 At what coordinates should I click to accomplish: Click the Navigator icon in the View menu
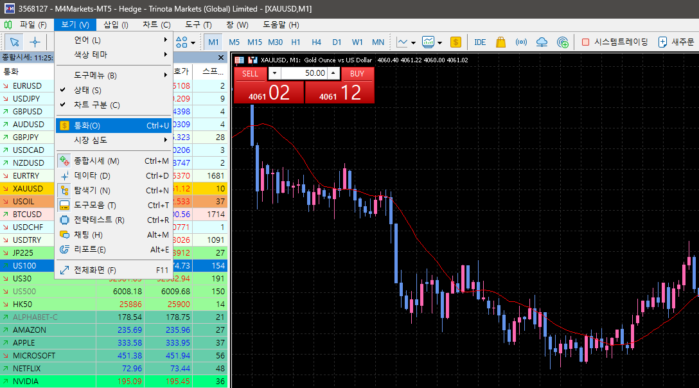coord(65,191)
